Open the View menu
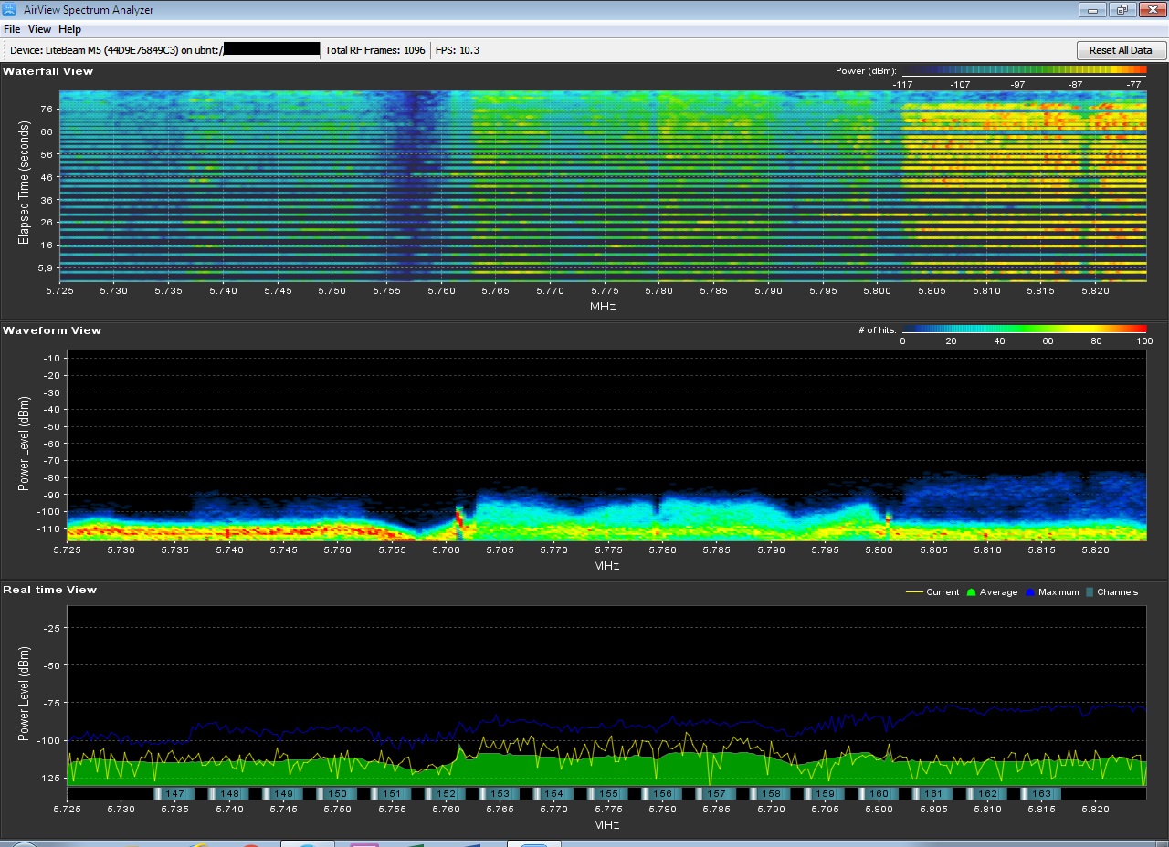The image size is (1169, 847). click(39, 29)
